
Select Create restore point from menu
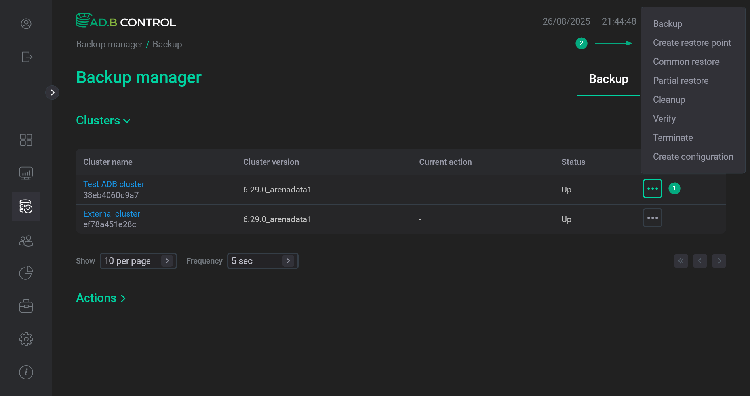pyautogui.click(x=692, y=43)
